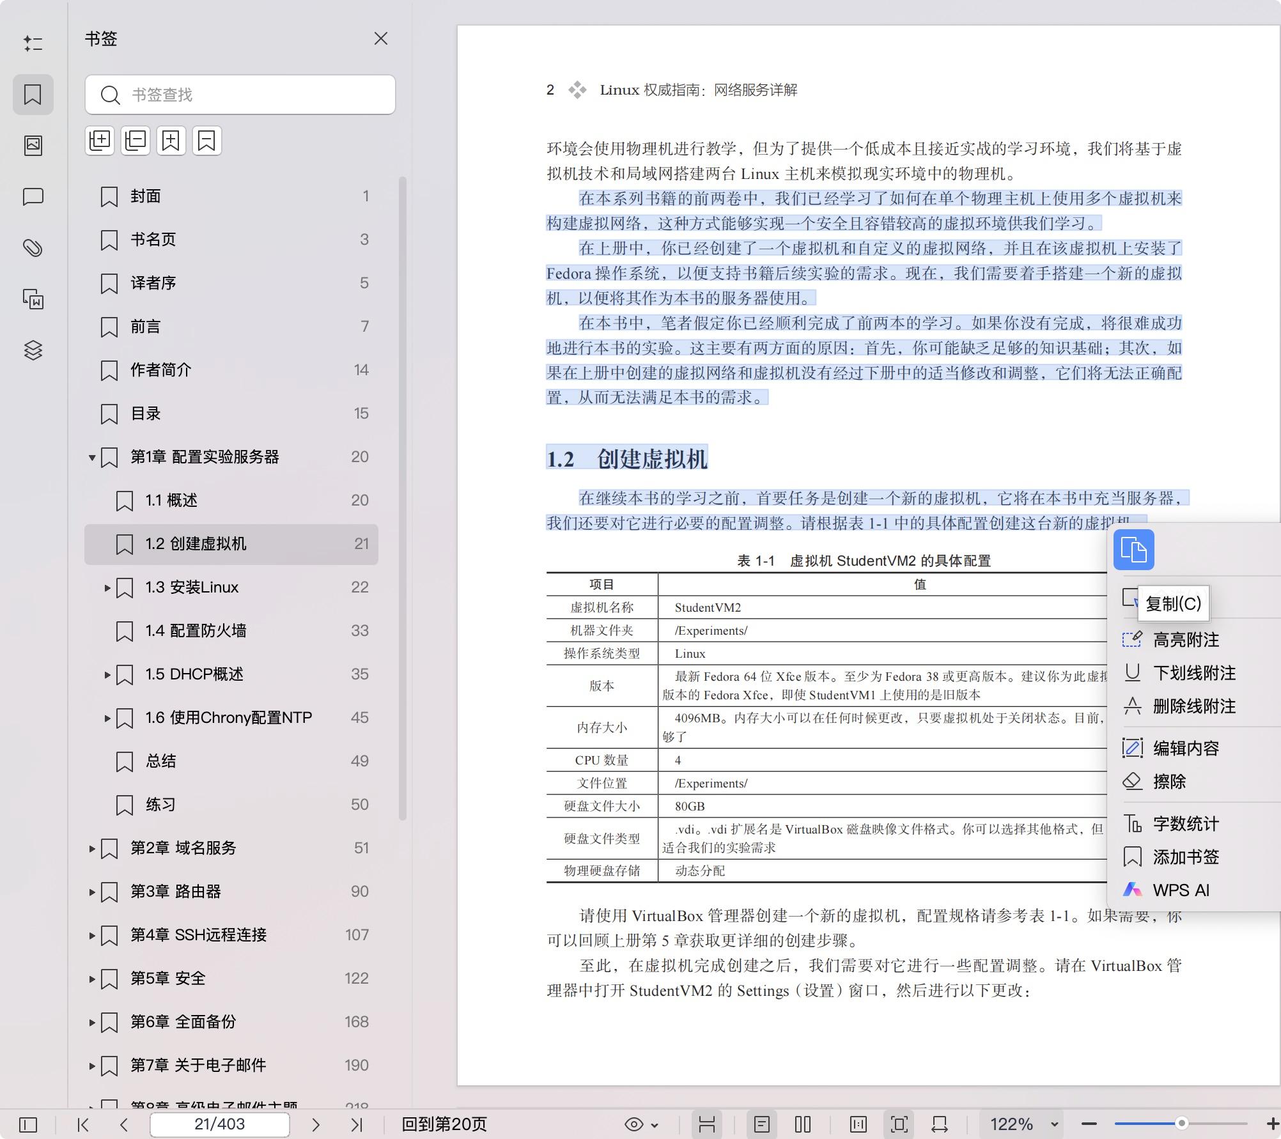The width and height of the screenshot is (1281, 1139).
Task: Select the attachments paperclip icon
Action: click(x=33, y=248)
